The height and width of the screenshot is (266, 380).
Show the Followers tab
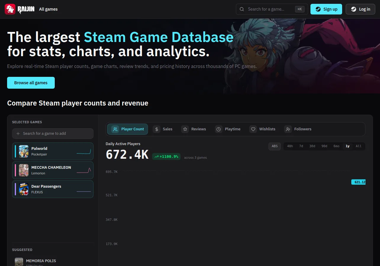(298, 129)
